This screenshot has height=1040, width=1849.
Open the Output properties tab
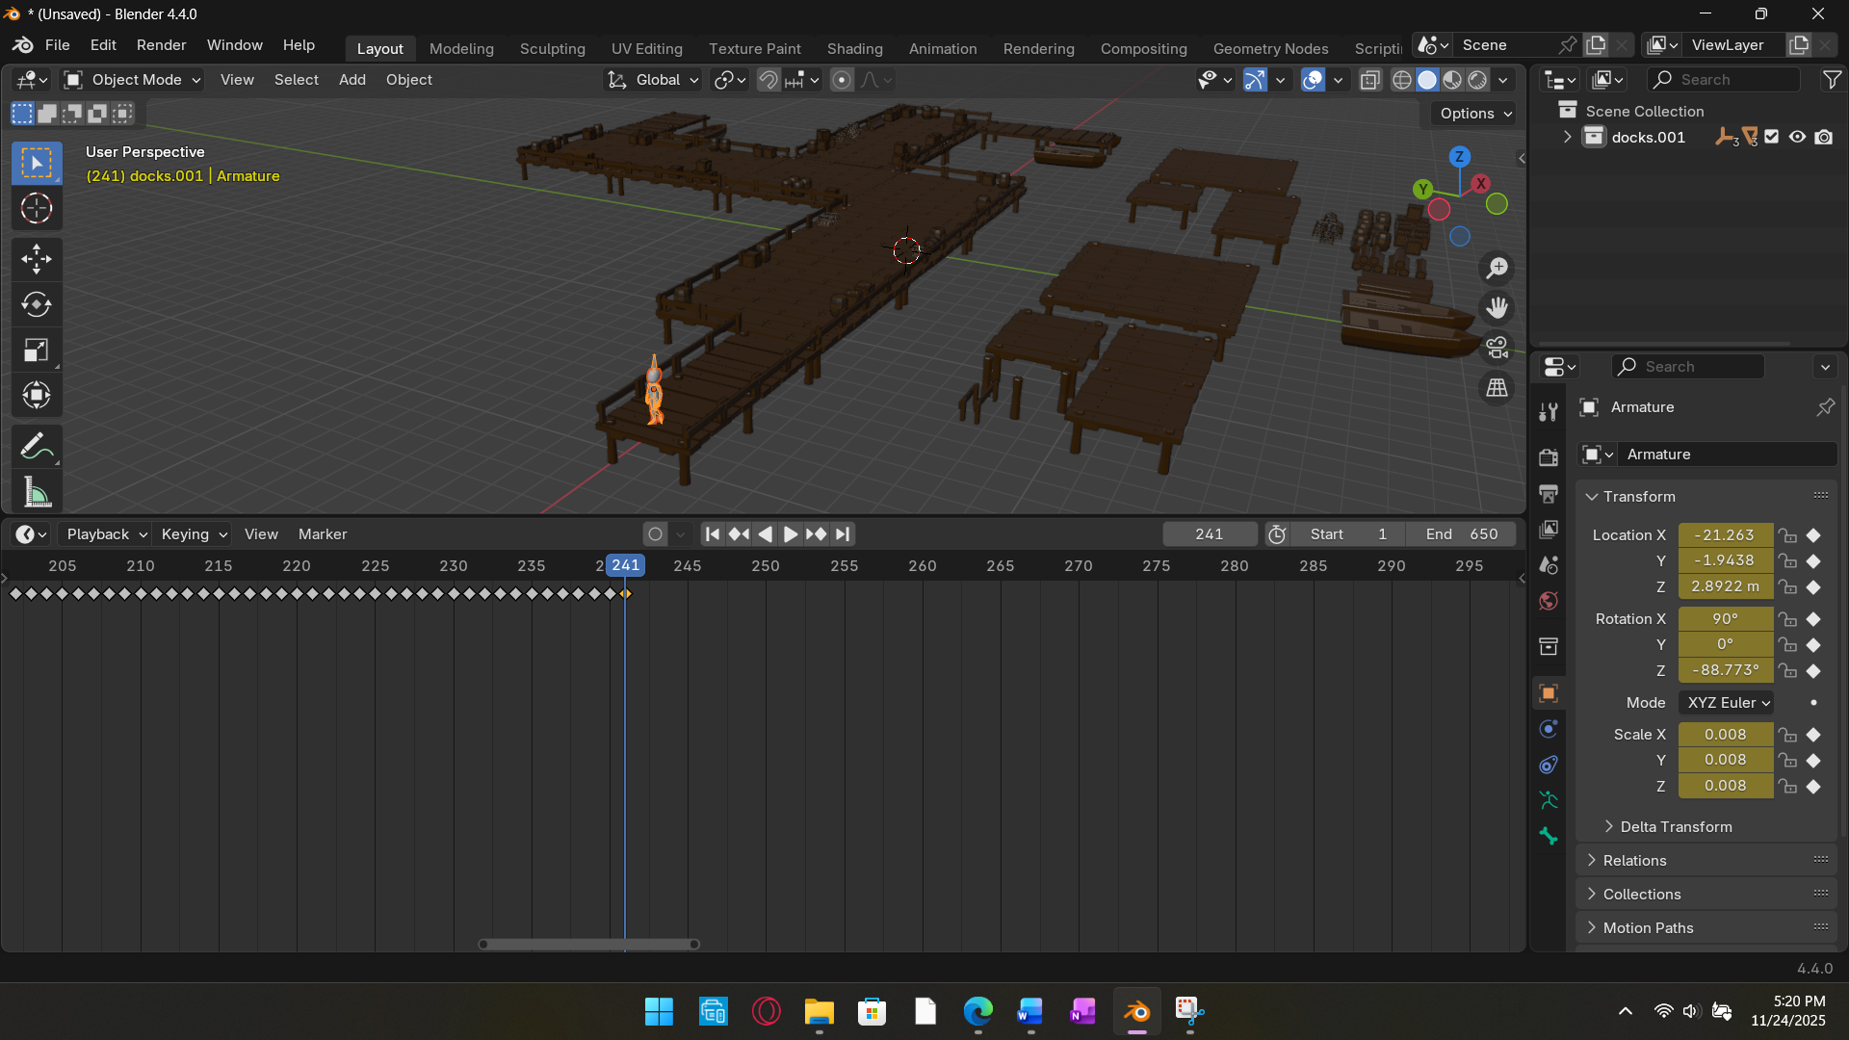click(x=1549, y=494)
